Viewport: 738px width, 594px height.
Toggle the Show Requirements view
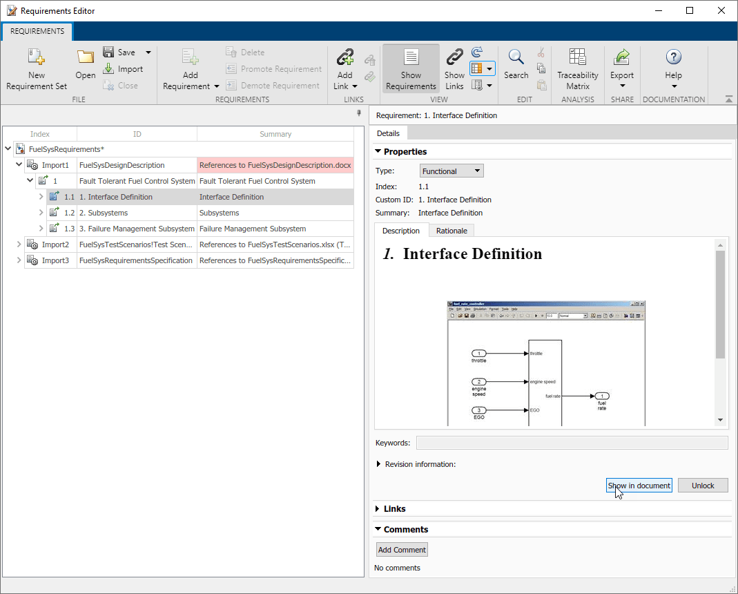[411, 69]
